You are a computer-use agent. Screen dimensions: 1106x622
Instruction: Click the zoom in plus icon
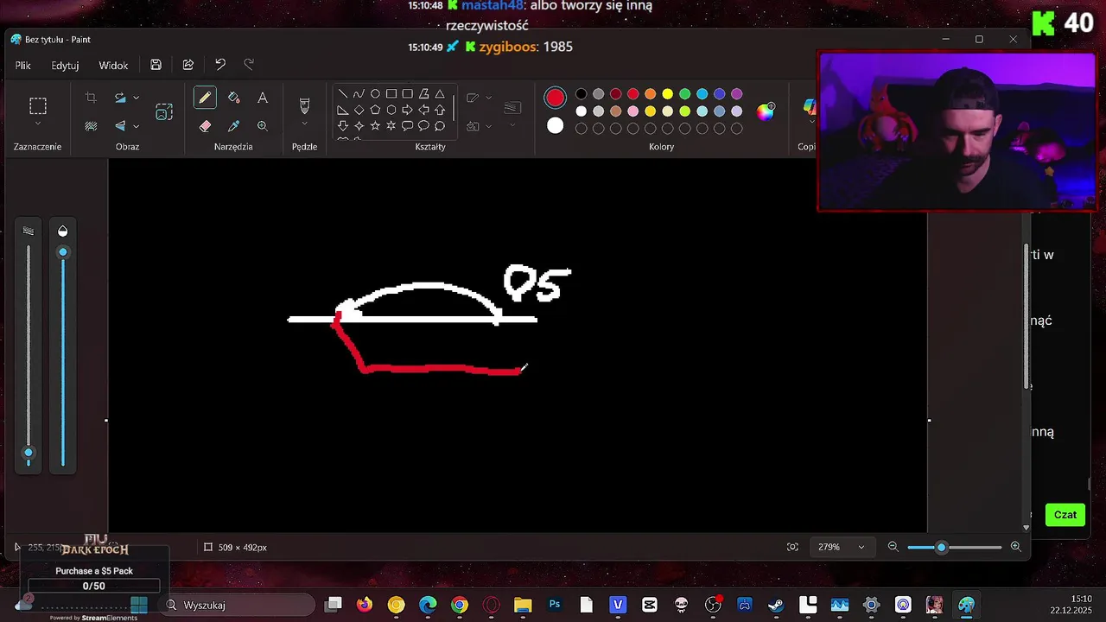(x=1016, y=547)
